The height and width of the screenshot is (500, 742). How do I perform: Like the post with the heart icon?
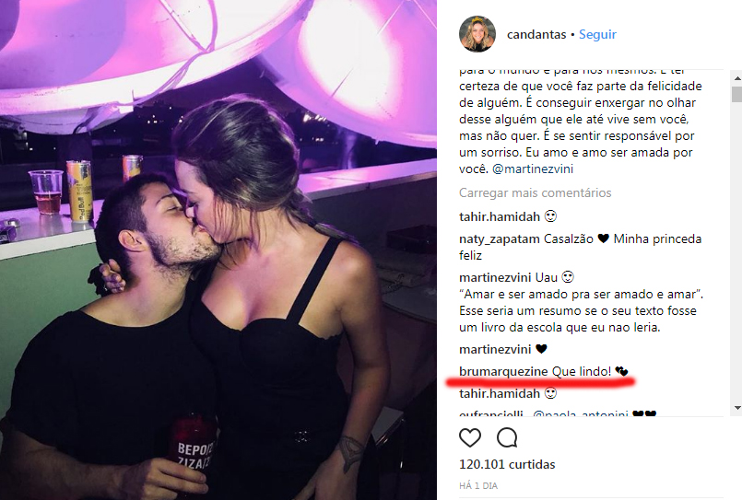[x=470, y=438]
